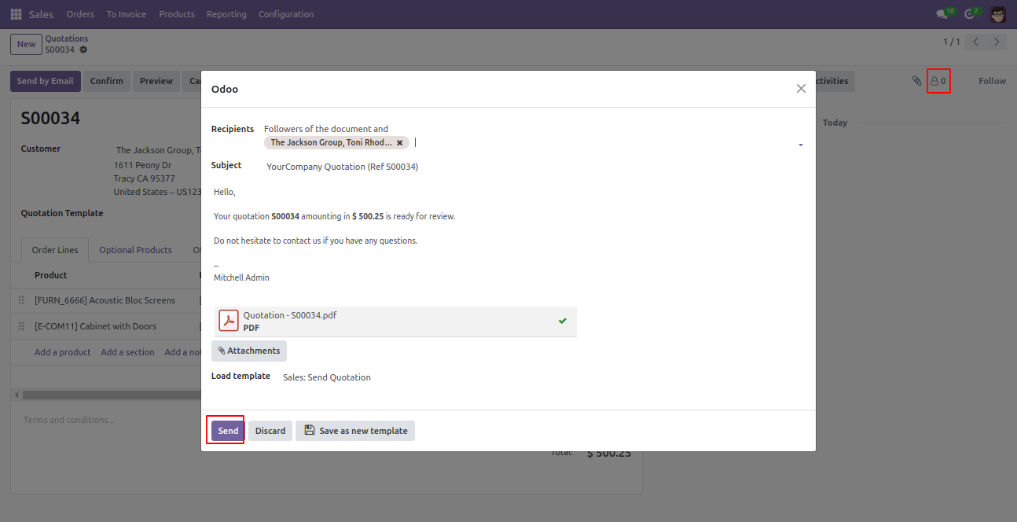The height and width of the screenshot is (522, 1017).
Task: Confirm the quotation
Action: pos(107,81)
